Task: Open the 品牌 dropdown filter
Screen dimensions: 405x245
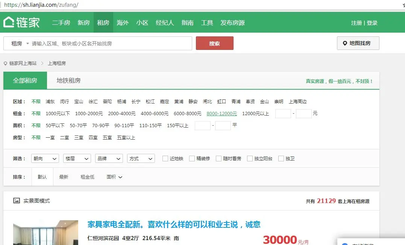Action: 109,158
